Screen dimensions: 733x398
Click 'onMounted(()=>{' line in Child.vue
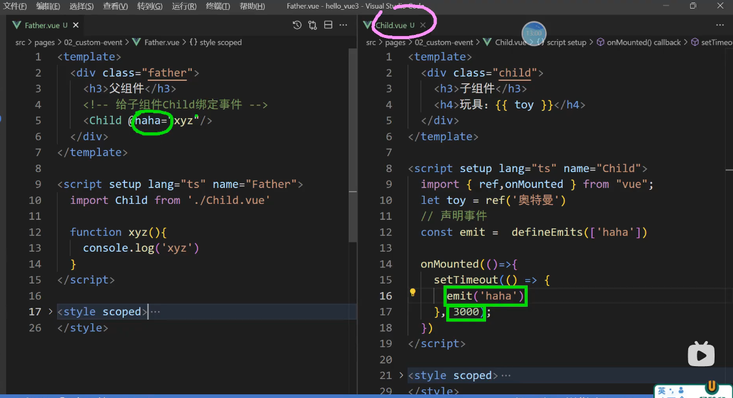(x=469, y=264)
